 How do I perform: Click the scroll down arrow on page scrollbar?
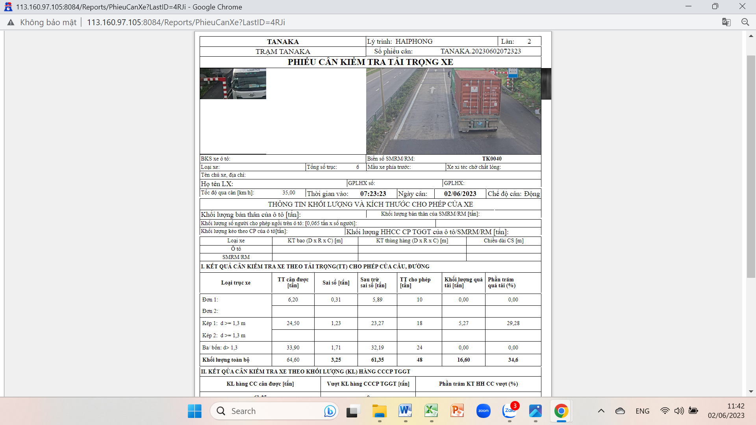coord(751,391)
